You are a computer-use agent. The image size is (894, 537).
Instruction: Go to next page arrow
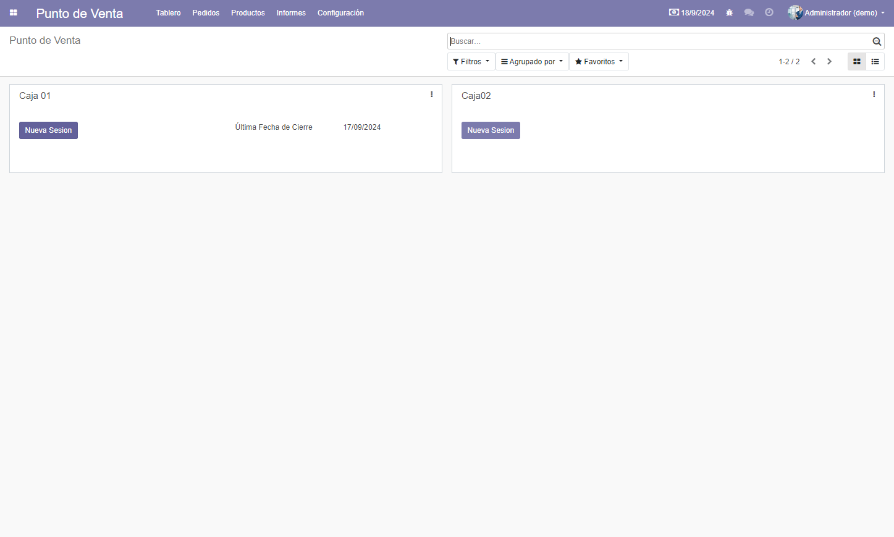(x=830, y=62)
